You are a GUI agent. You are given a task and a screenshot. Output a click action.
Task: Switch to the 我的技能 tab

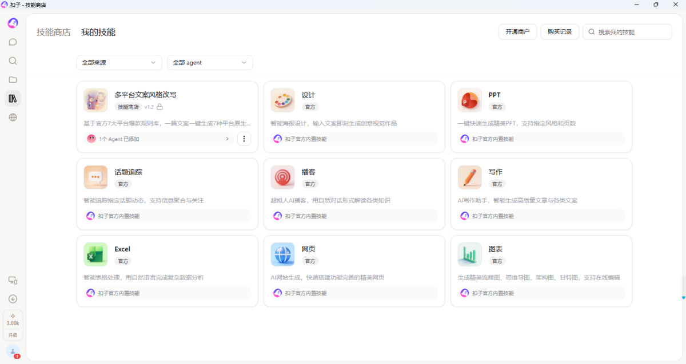click(98, 33)
